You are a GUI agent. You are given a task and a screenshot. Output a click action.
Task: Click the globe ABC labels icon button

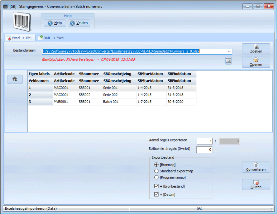15,79
